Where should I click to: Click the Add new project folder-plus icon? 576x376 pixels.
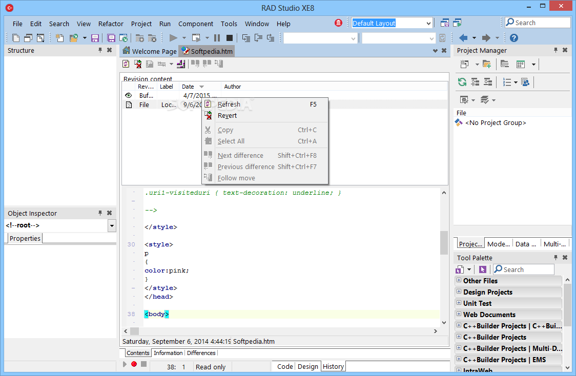click(487, 64)
